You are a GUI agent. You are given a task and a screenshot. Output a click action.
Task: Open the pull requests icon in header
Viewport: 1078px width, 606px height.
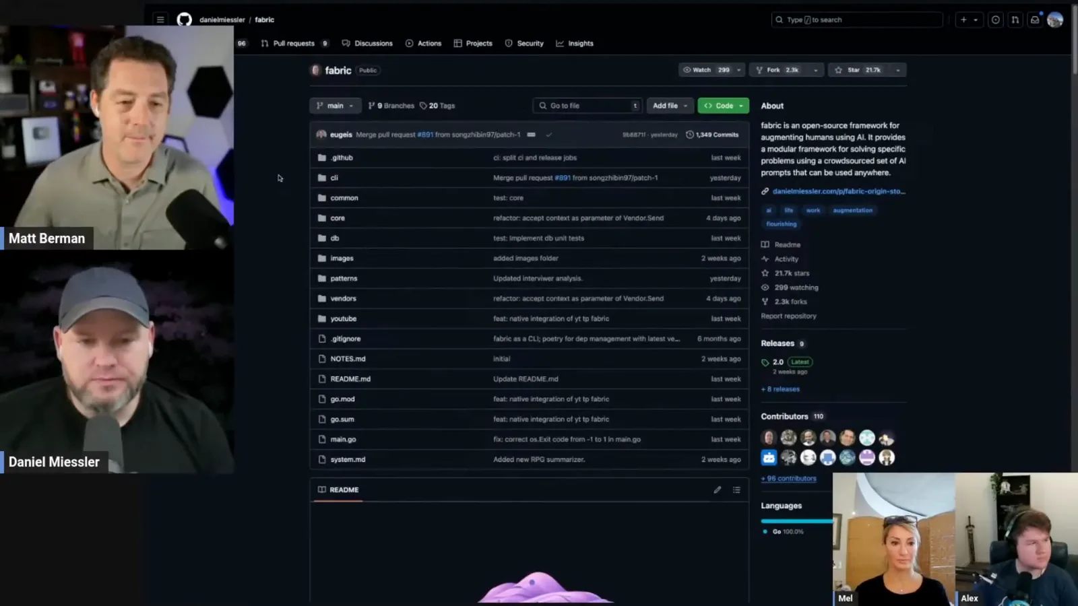pyautogui.click(x=1015, y=20)
